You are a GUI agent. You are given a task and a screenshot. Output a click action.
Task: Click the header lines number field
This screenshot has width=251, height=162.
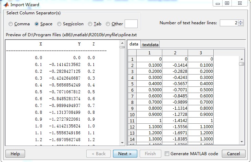tap(229, 23)
